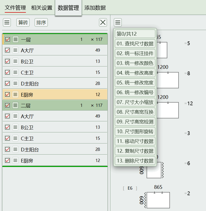Screen dimensions: 206x211
Task: Uncheck second B公卫 checkbox
Action: coord(7,127)
